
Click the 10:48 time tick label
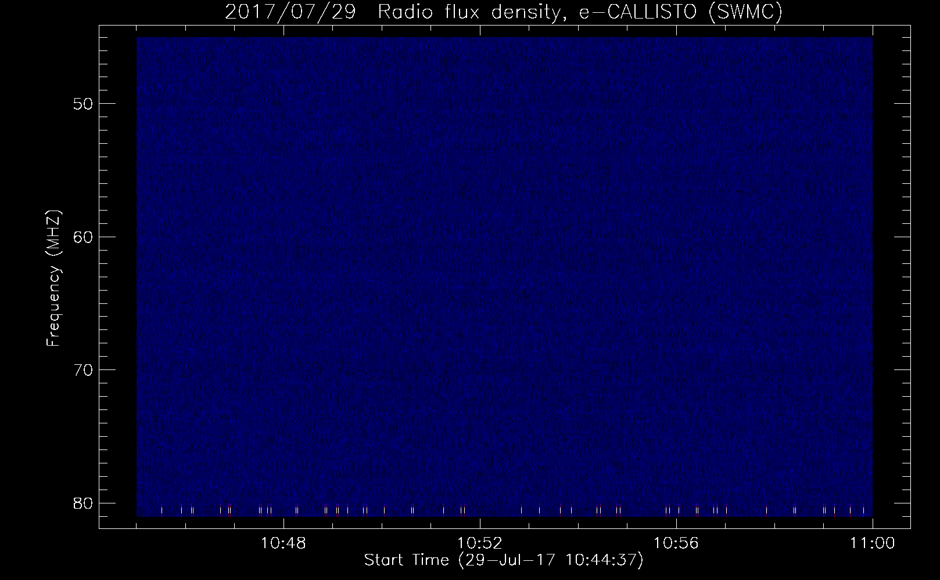click(284, 543)
